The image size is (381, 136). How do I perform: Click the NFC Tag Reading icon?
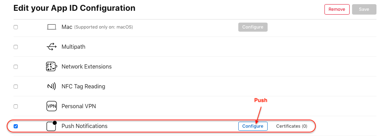[51, 86]
